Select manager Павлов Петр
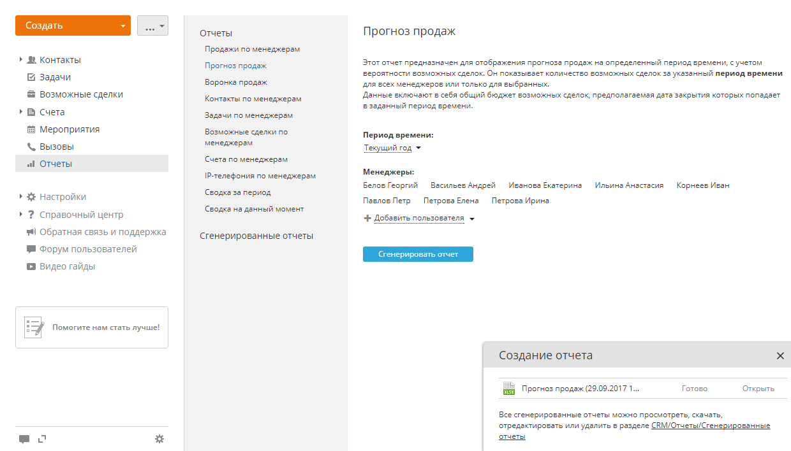 click(x=387, y=201)
